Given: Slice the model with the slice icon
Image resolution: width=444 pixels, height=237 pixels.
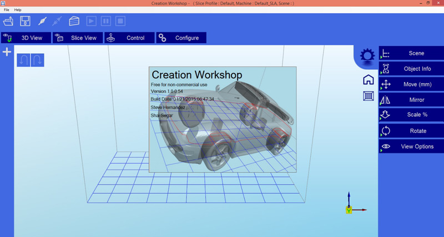Looking at the screenshot, I should pos(74,21).
